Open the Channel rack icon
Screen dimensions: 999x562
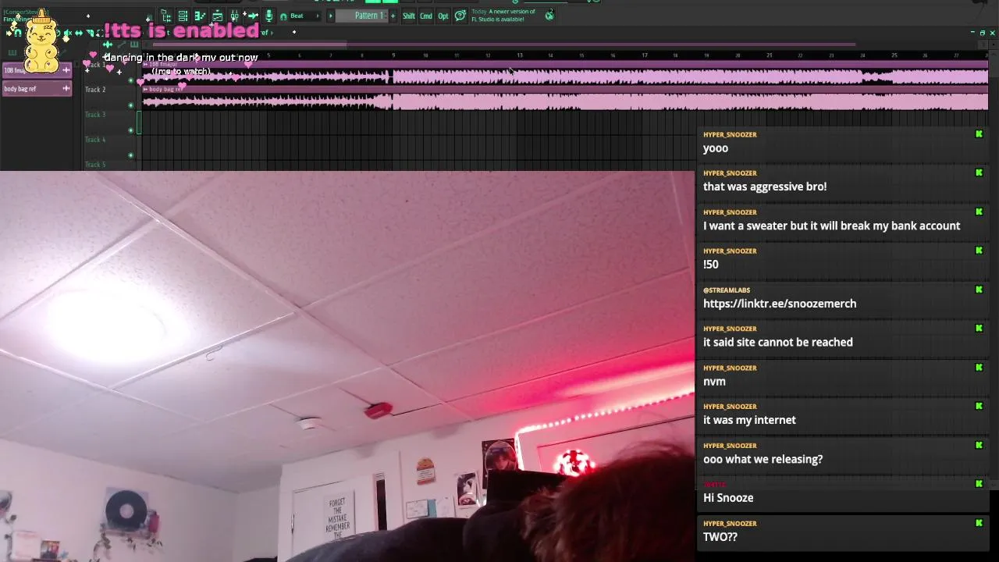tap(183, 16)
